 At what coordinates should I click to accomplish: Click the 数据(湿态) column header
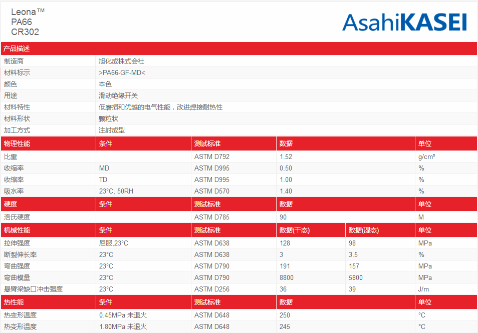pyautogui.click(x=364, y=230)
